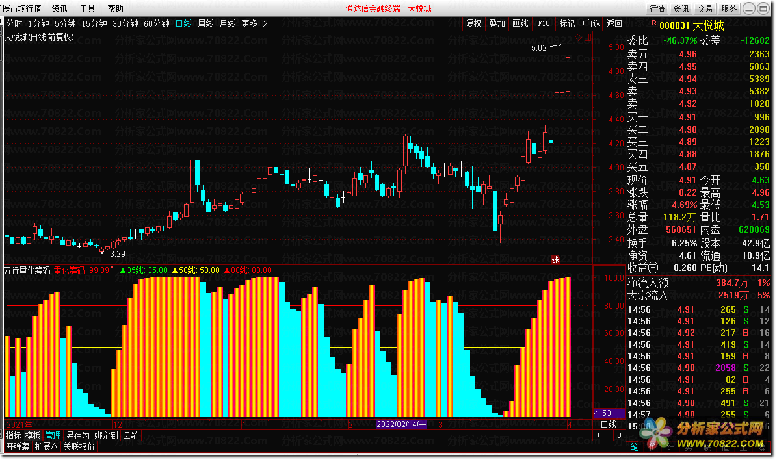This screenshot has width=777, height=460.
Task: Select the 5分钟 period tab
Action: coord(65,24)
